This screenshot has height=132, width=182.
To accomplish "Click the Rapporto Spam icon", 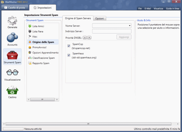I will coord(30,63).
